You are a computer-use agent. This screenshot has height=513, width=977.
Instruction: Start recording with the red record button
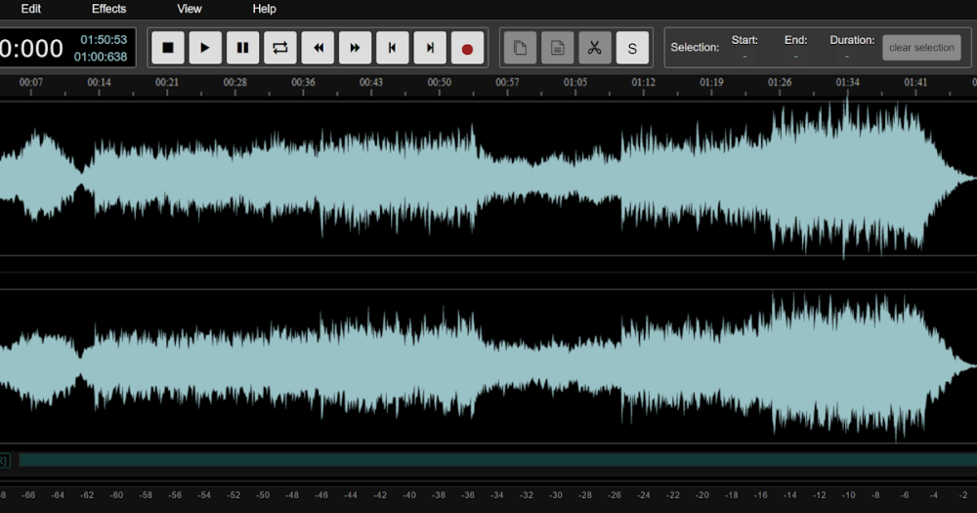[x=467, y=48]
